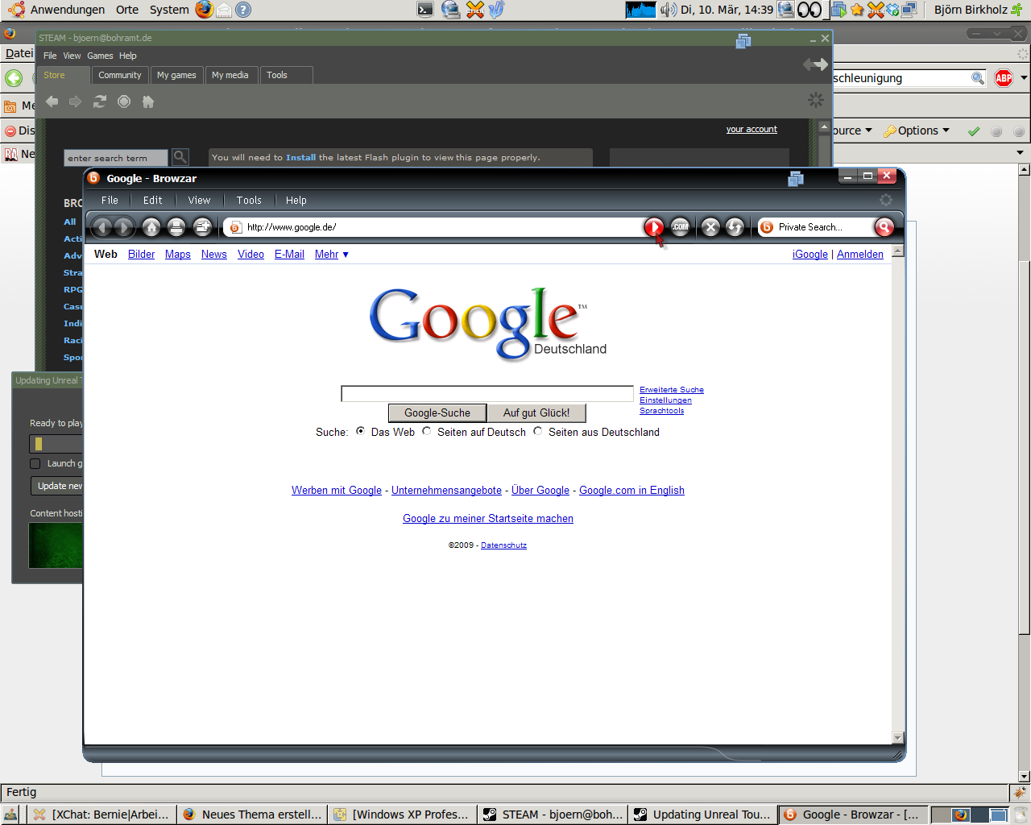
Task: Print page from Browzar toolbar
Action: pos(176,227)
